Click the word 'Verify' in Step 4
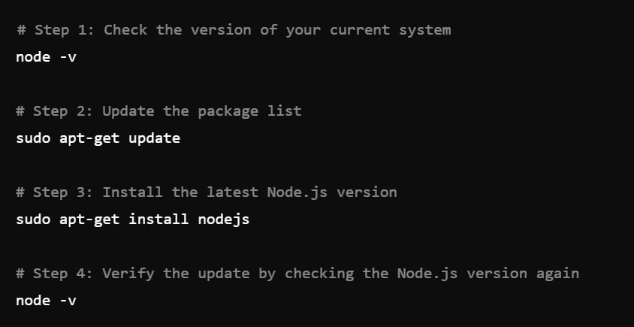 128,274
